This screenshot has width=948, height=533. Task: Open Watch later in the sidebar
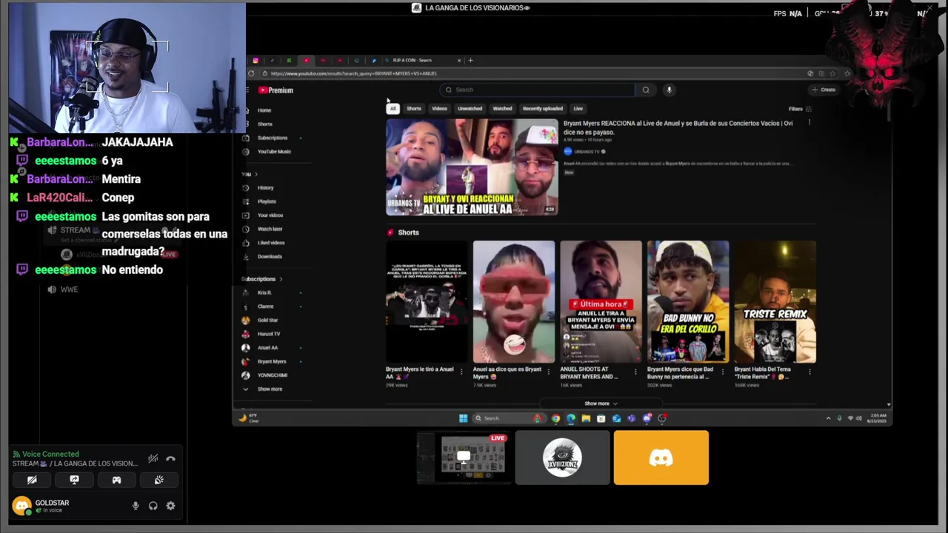(270, 229)
